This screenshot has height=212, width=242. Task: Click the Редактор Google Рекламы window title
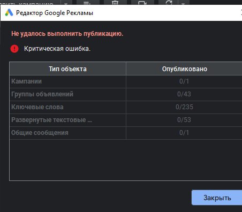pos(55,13)
